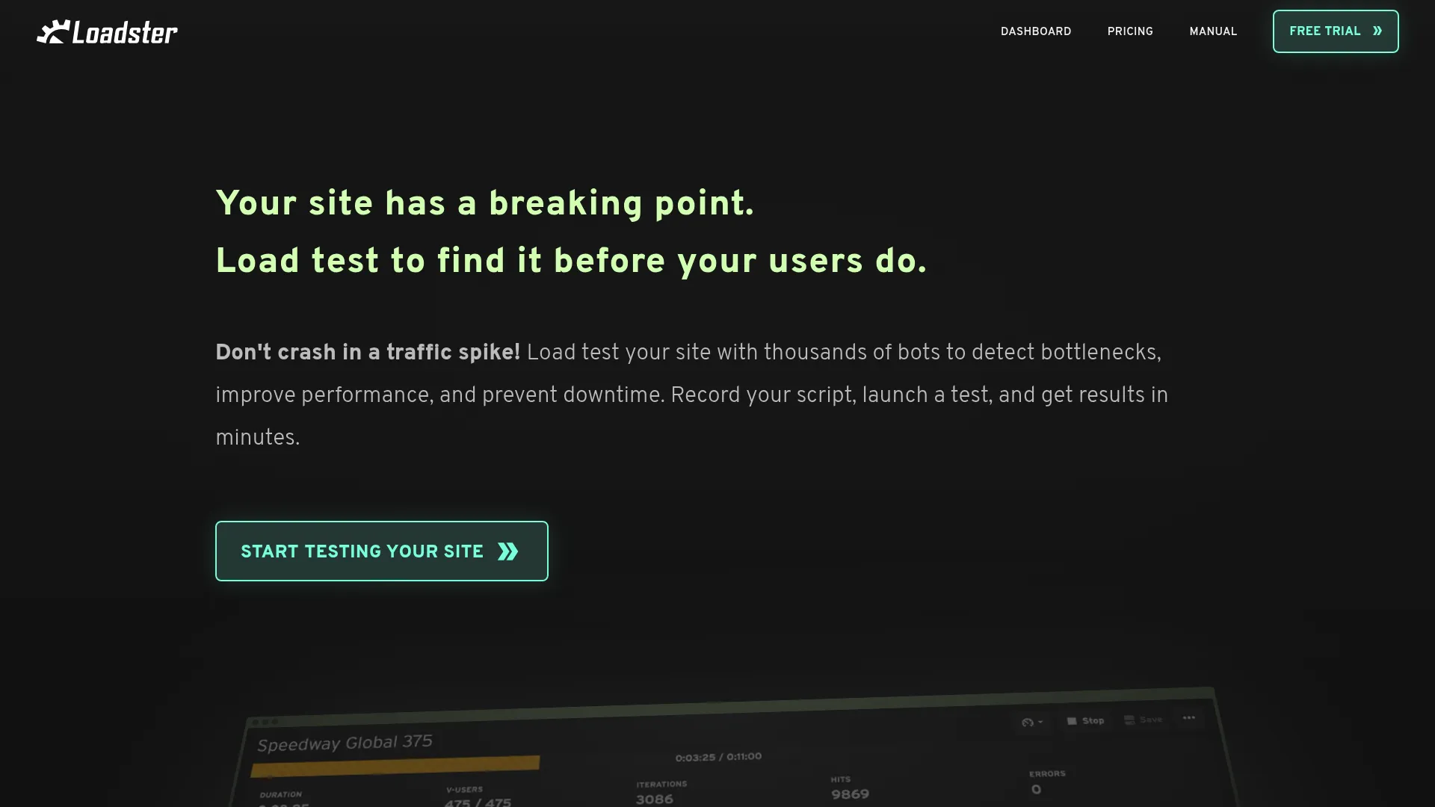Click Start Testing Your Site button
Viewport: 1435px width, 807px height.
tap(382, 551)
